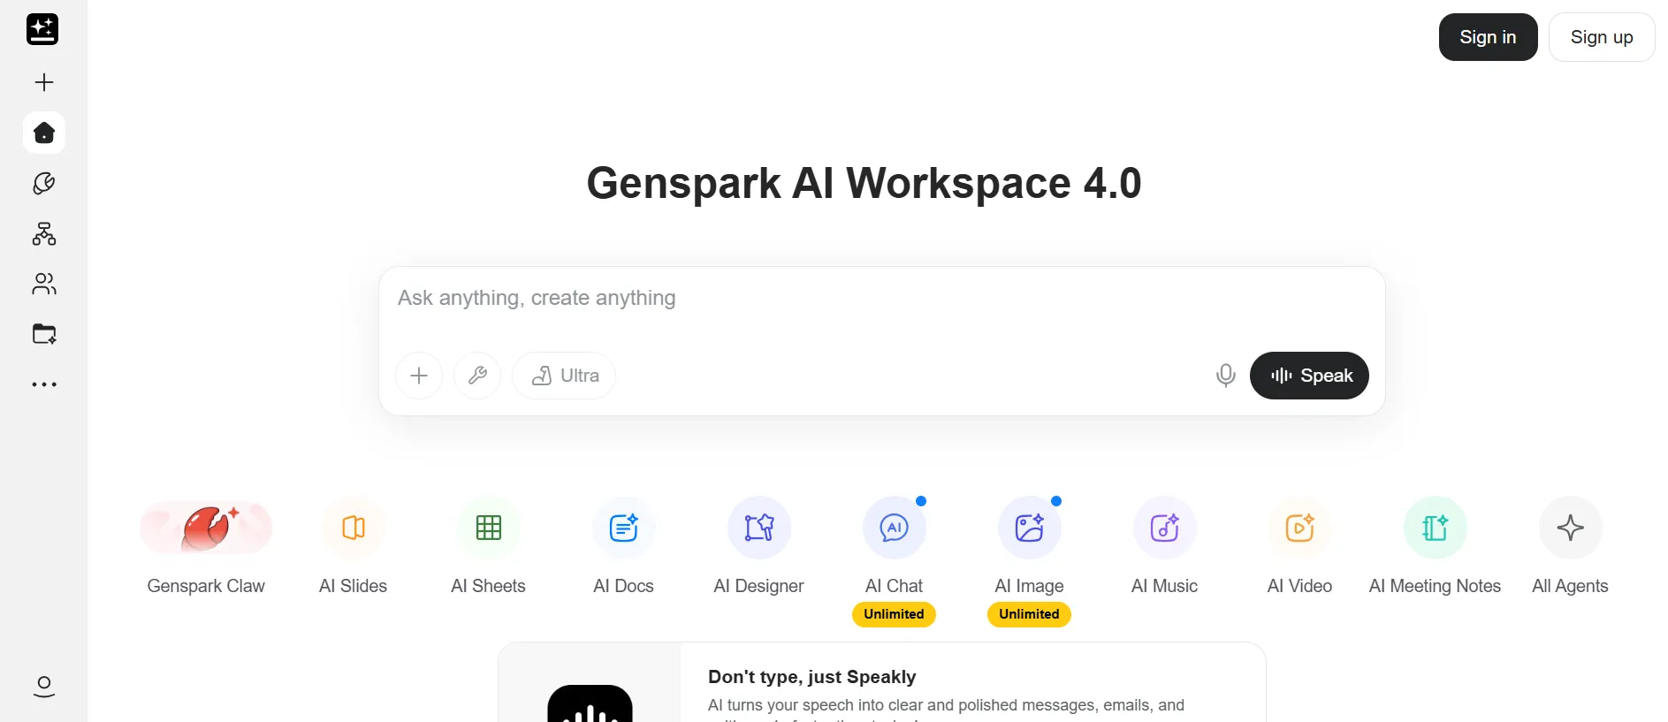Start a new chat with plus icon in sidebar
Viewport: 1668px width, 722px height.
pyautogui.click(x=44, y=82)
